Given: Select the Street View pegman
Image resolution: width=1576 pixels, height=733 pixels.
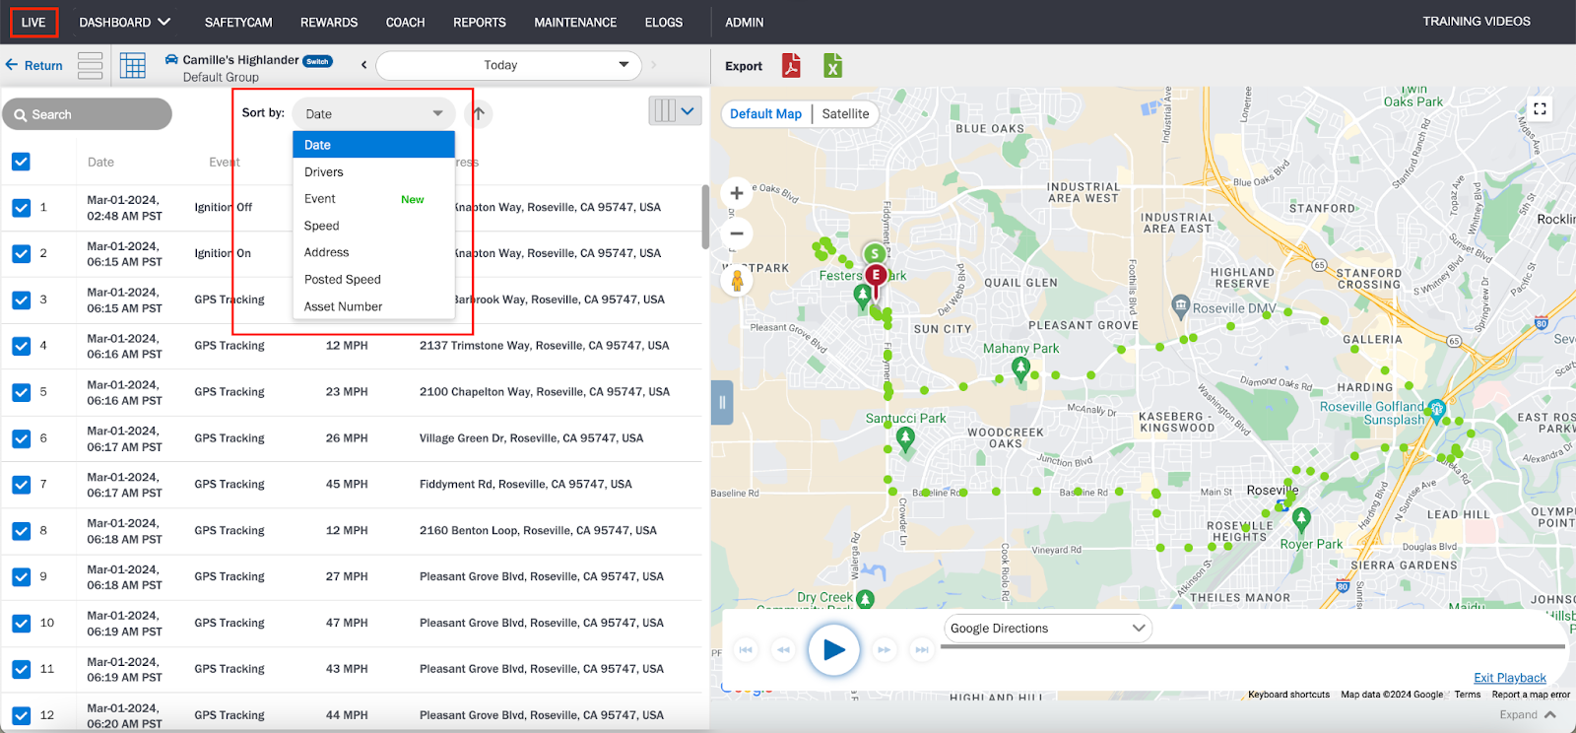Looking at the screenshot, I should 737,281.
